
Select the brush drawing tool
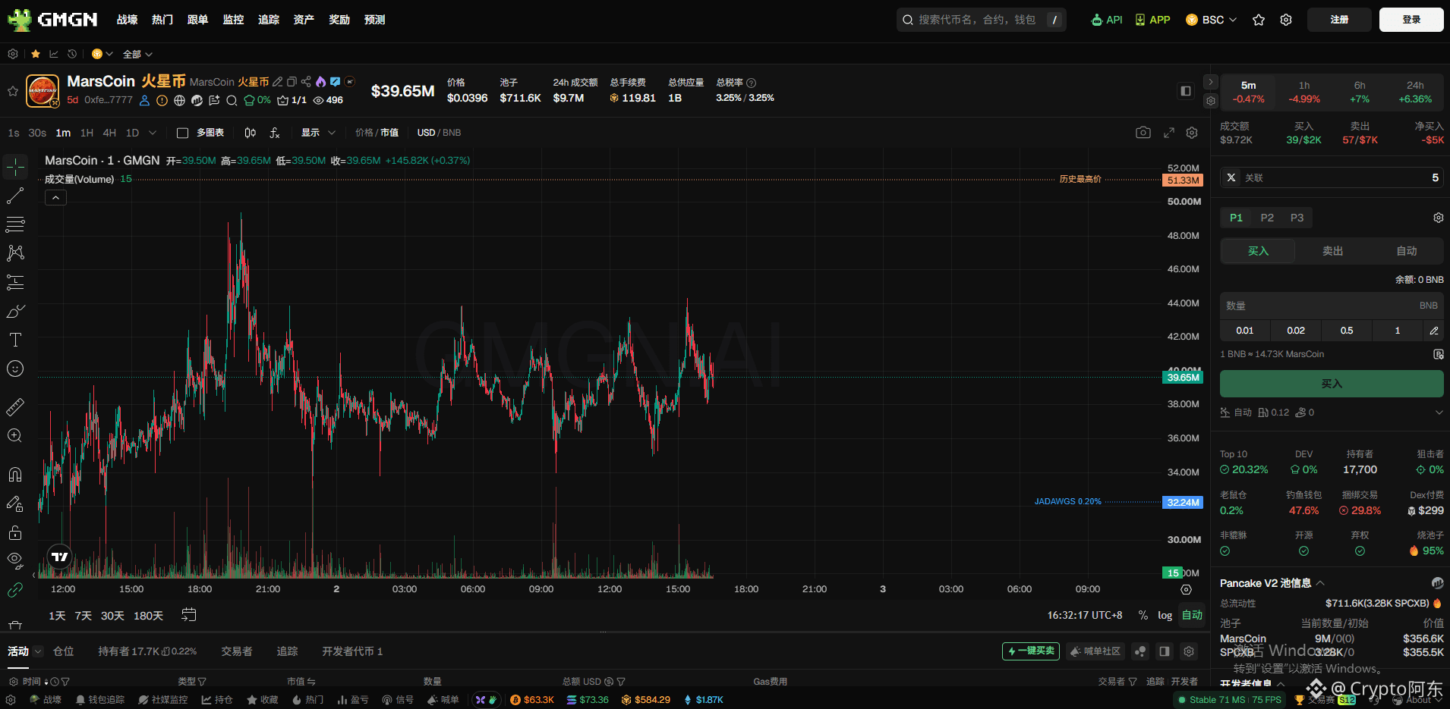(15, 311)
